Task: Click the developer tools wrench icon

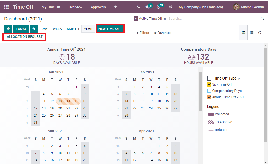Action: point(170,7)
